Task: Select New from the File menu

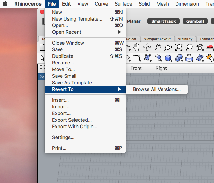Action: 85,12
